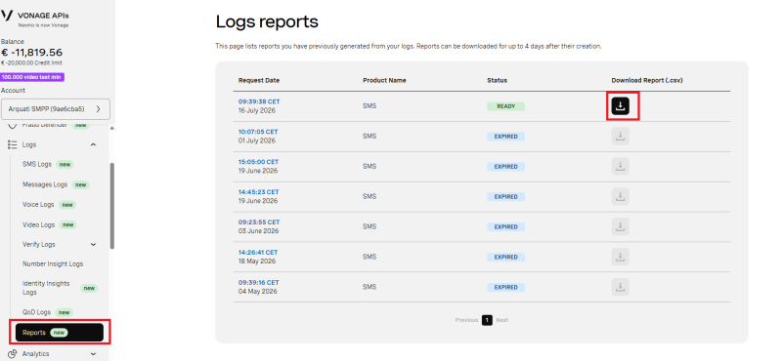This screenshot has width=782, height=361.
Task: Click expired download icon for 18 May report
Action: tap(621, 257)
